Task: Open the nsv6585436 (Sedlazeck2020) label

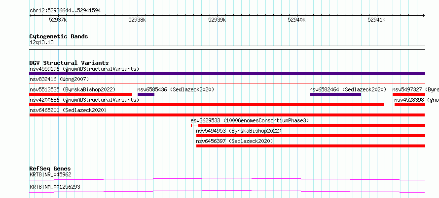Action: click(x=176, y=89)
